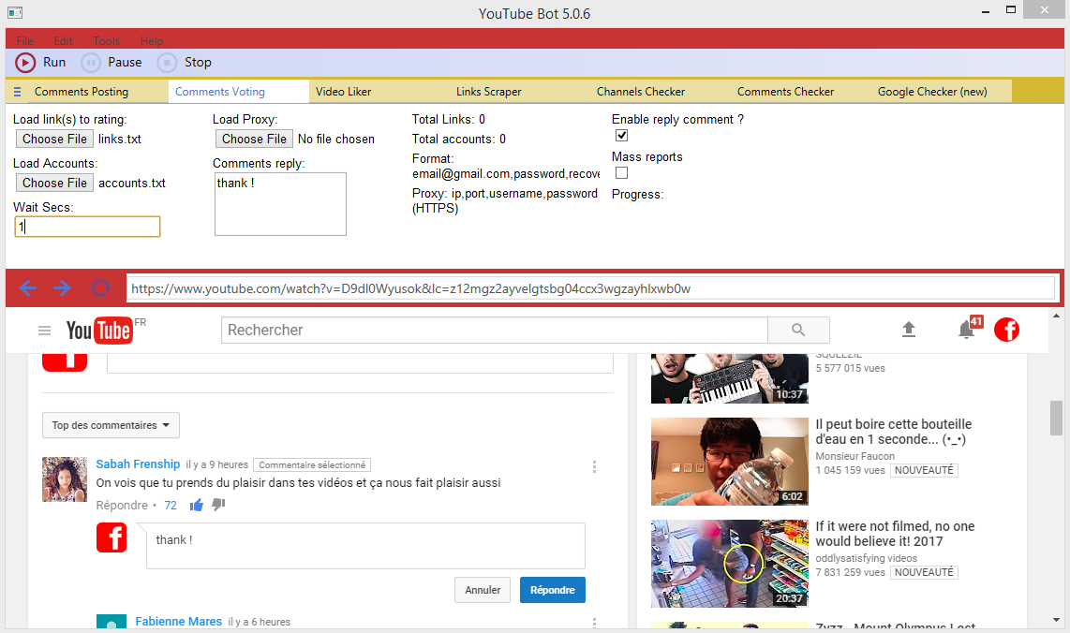Click the Rechercher search box
The image size is (1070, 633).
tap(495, 331)
